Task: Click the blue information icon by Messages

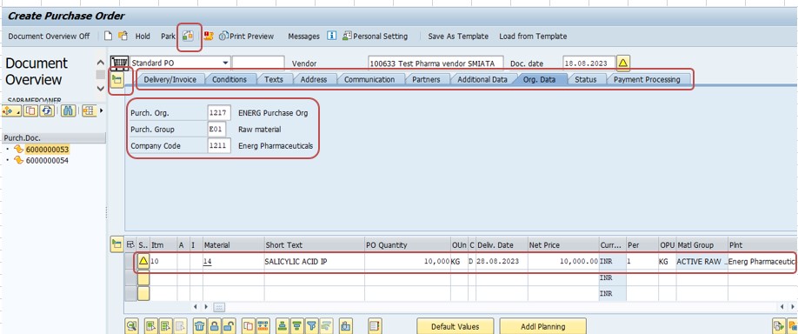Action: coord(332,37)
